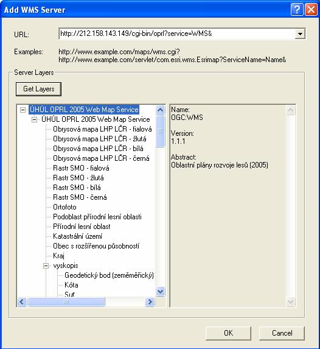Click the Get Layers button
This screenshot has width=320, height=349.
38,89
